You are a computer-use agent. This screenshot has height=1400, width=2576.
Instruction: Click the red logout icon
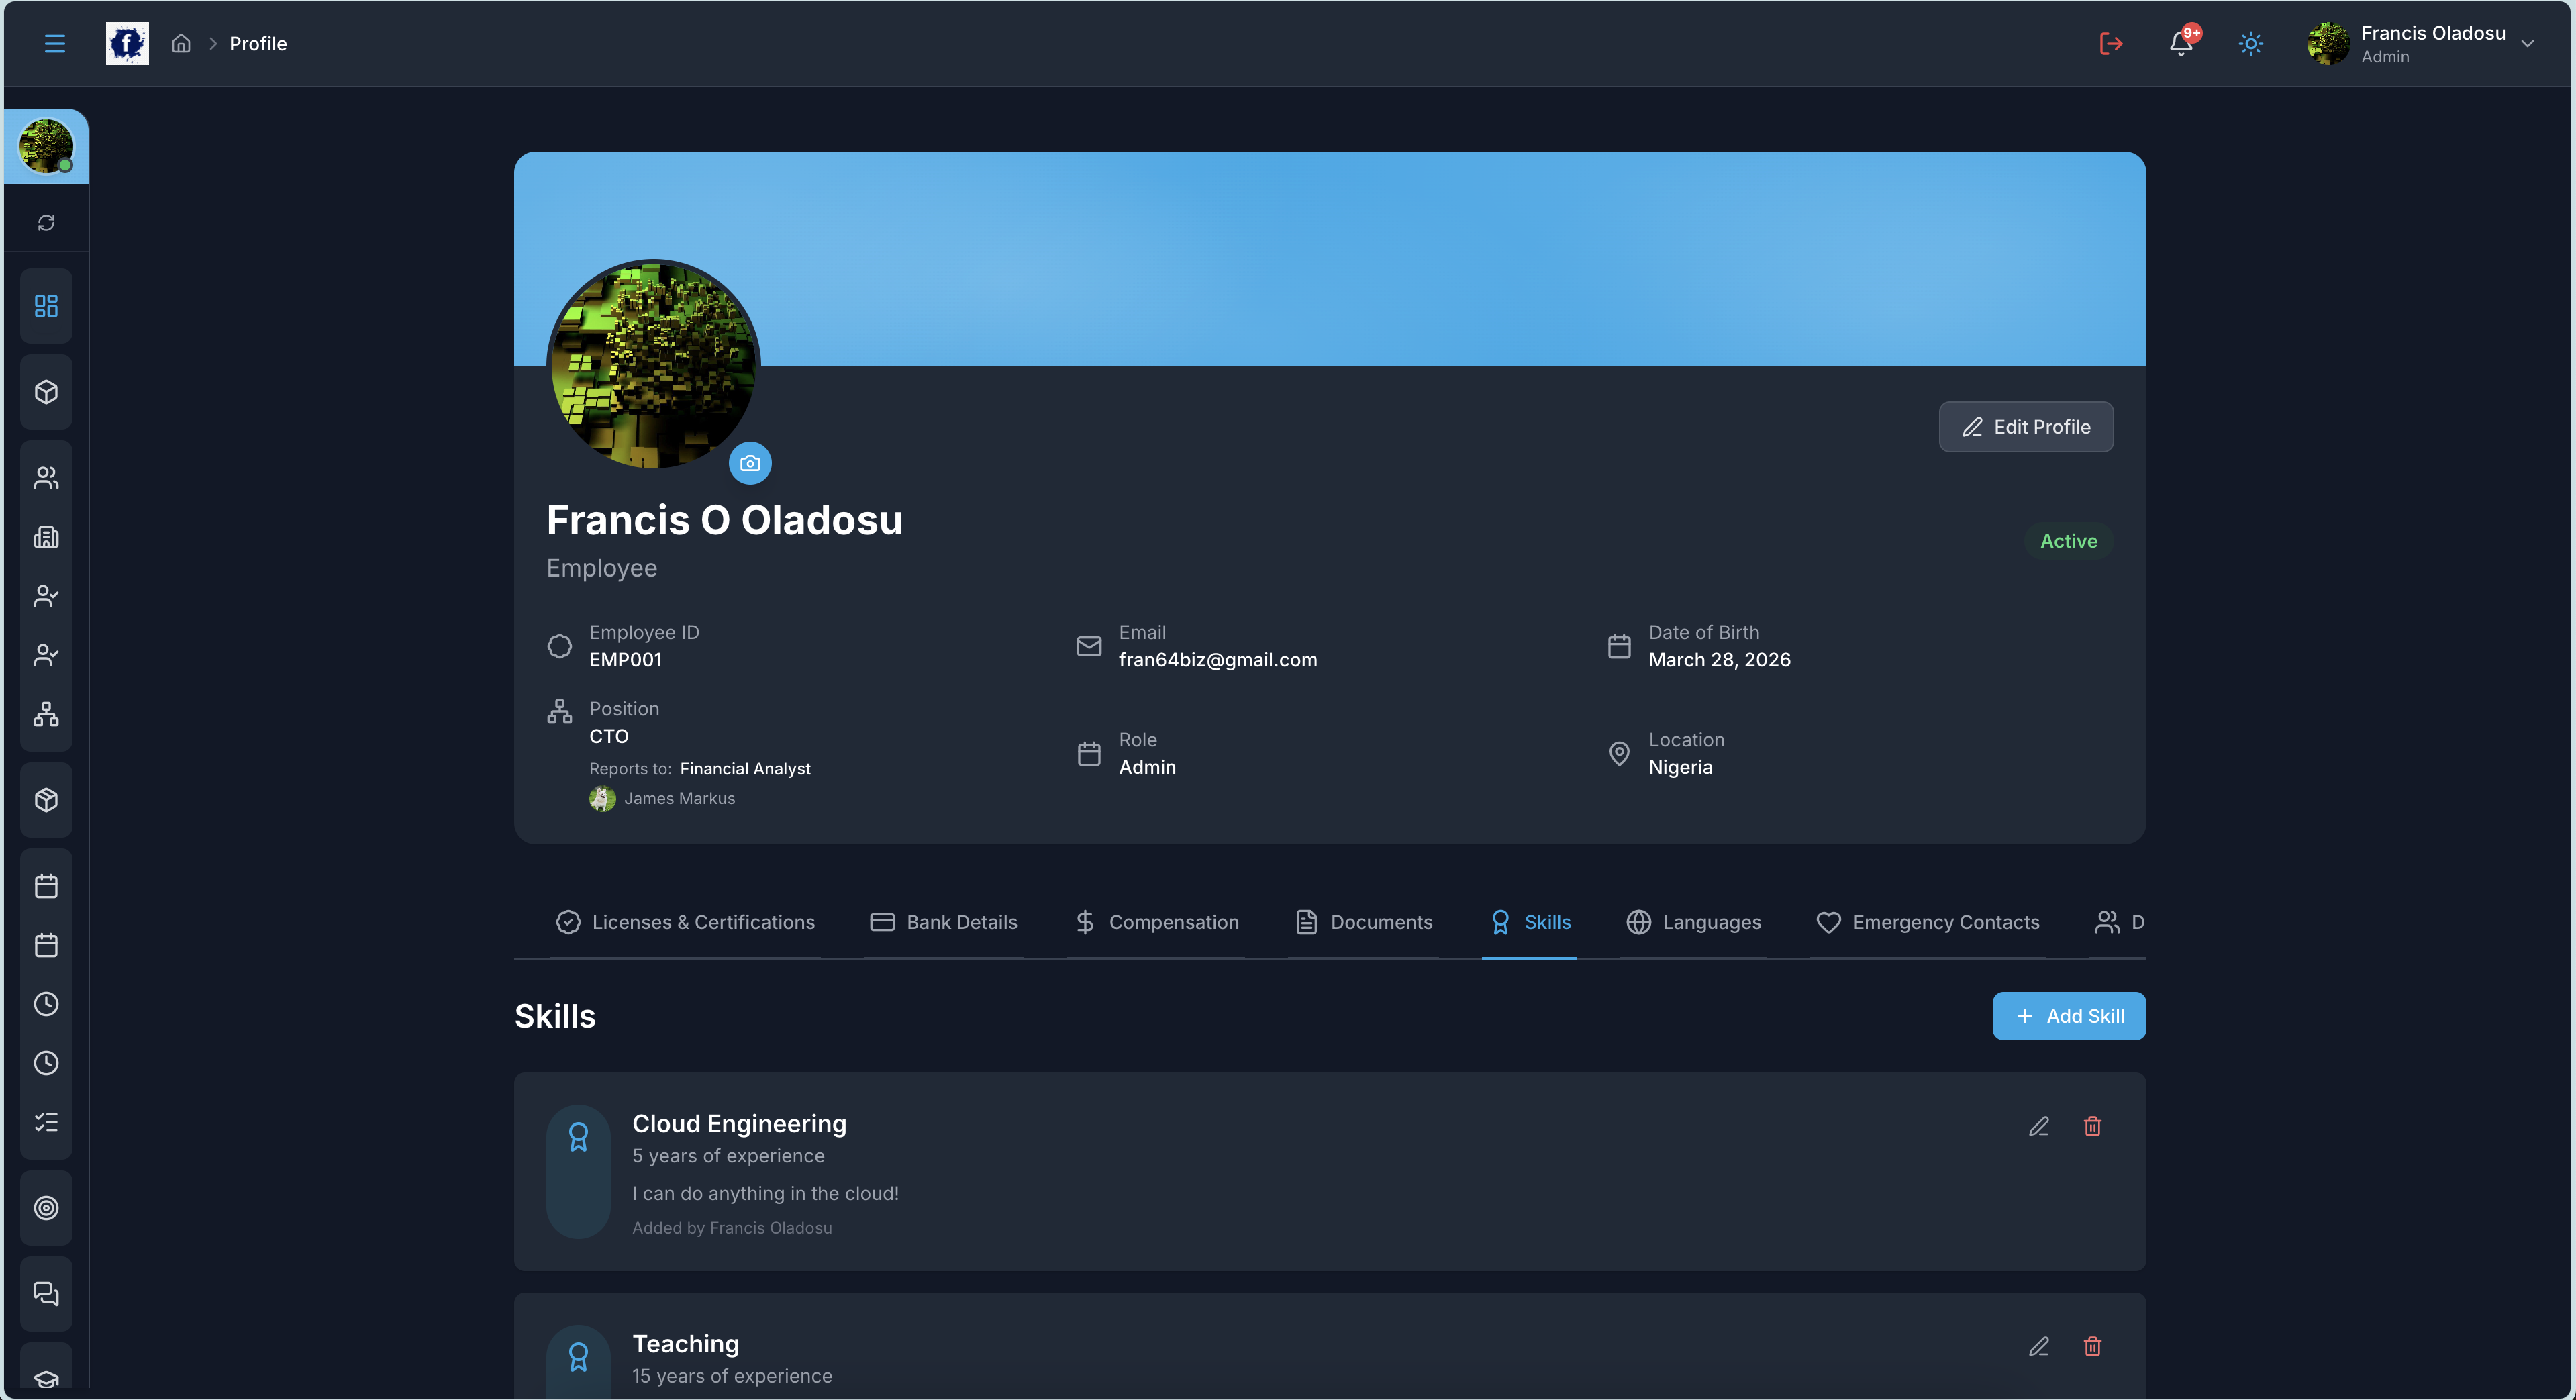(x=2111, y=44)
